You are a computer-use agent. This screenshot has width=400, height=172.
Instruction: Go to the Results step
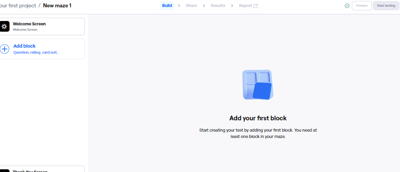218,6
